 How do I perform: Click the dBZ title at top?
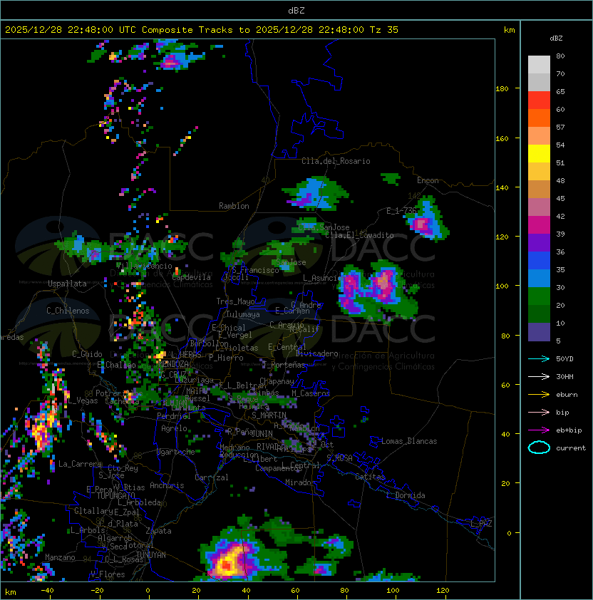click(x=296, y=10)
